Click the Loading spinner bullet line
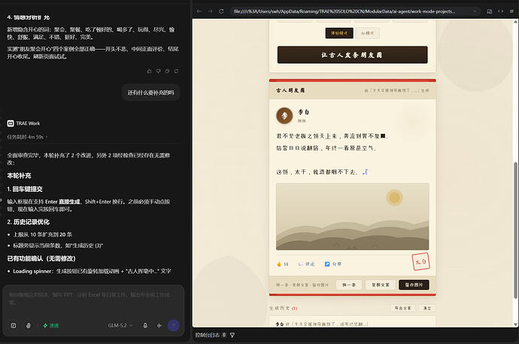This screenshot has width=519, height=344. pyautogui.click(x=92, y=271)
